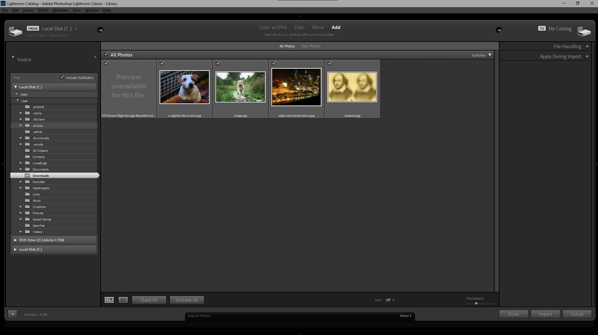Screen dimensions: 598x335
Task: Click the FROM hard drive icon
Action: pos(16,30)
